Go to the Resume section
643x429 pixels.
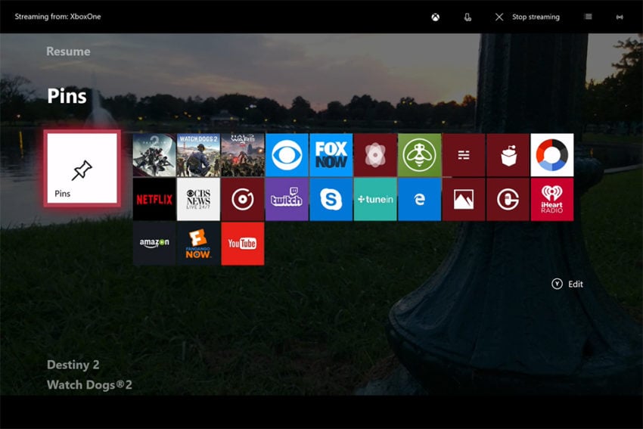68,51
